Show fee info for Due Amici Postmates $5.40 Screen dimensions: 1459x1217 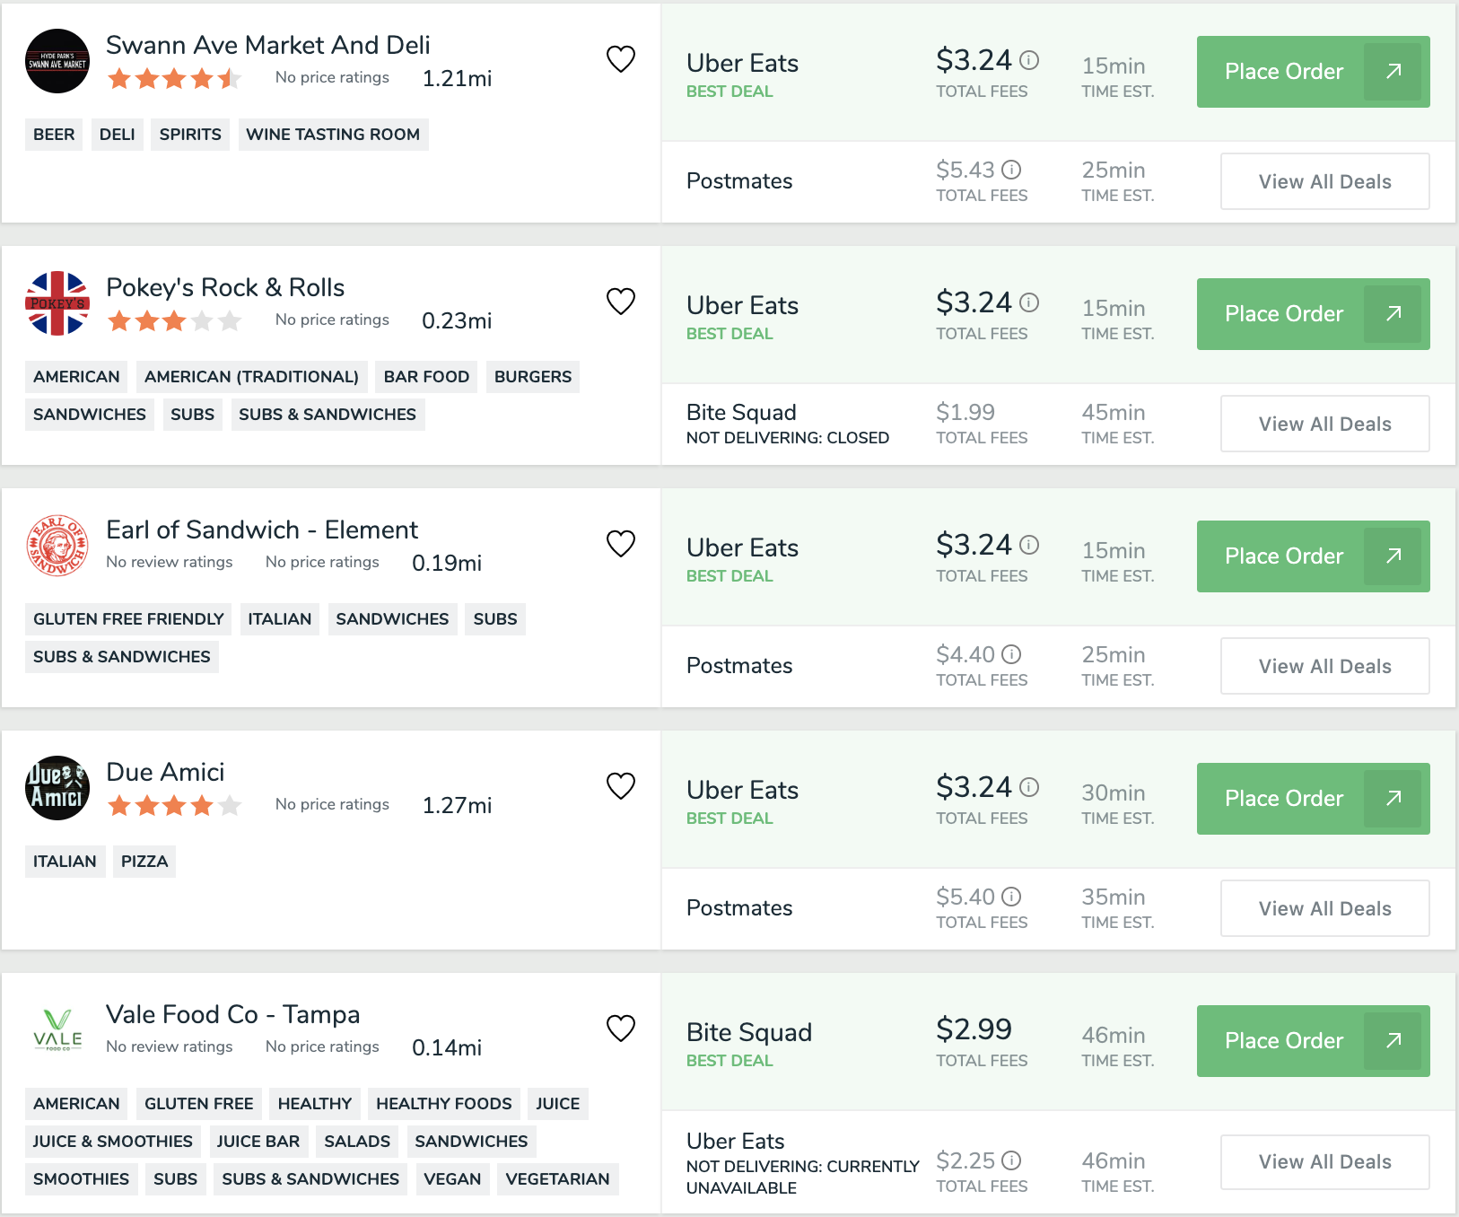click(x=1011, y=897)
